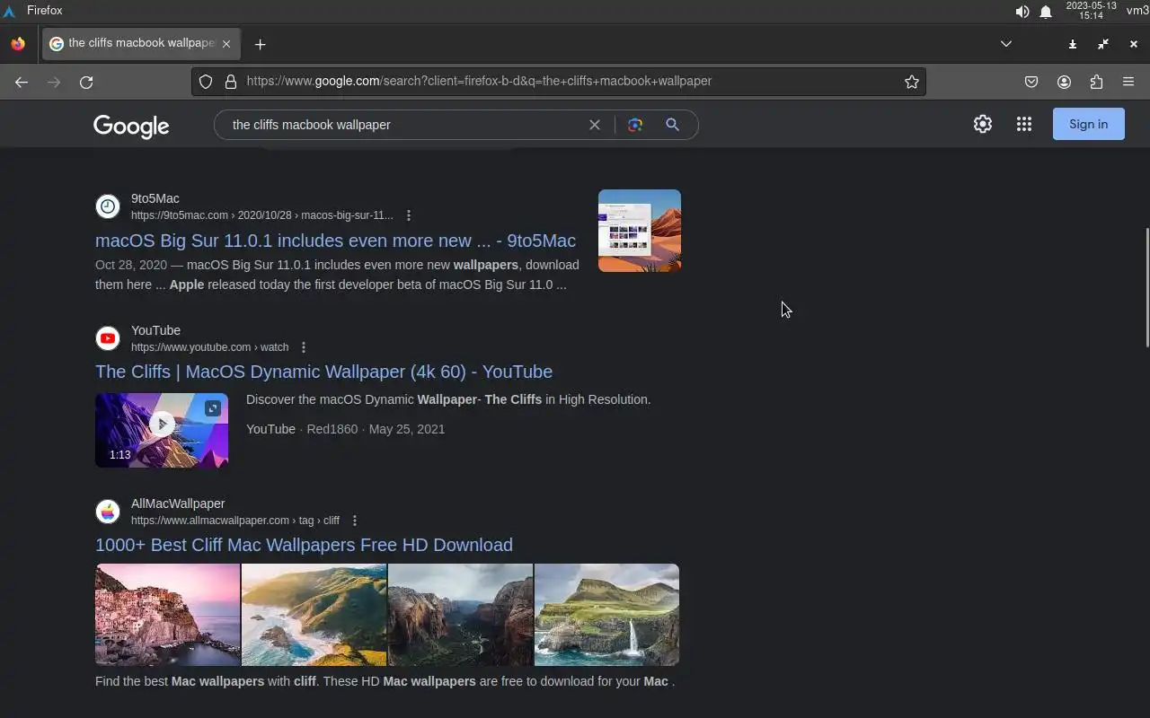Screen dimensions: 1150x718
Task: Click the 9to5Mac site favicon
Action: click(x=108, y=206)
